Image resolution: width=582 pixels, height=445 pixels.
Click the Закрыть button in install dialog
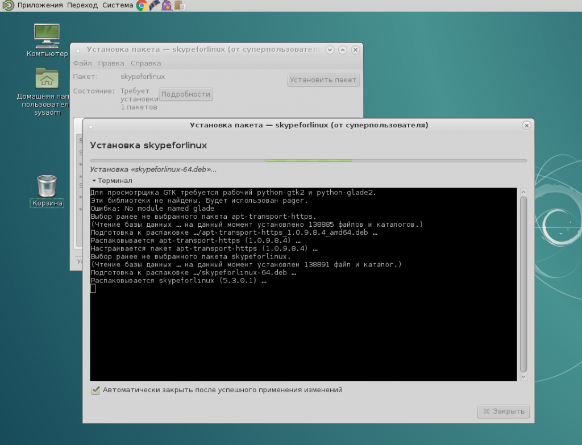tap(504, 411)
